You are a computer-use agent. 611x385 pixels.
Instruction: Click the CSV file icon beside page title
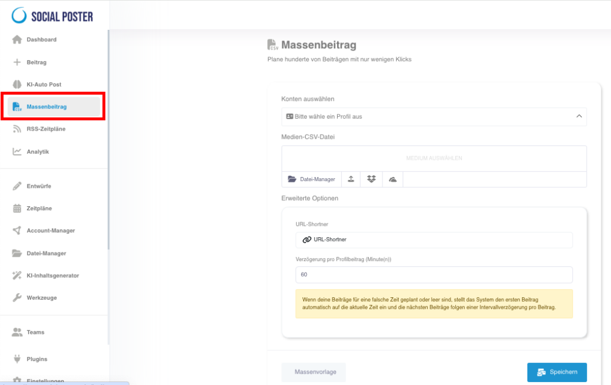coord(273,45)
